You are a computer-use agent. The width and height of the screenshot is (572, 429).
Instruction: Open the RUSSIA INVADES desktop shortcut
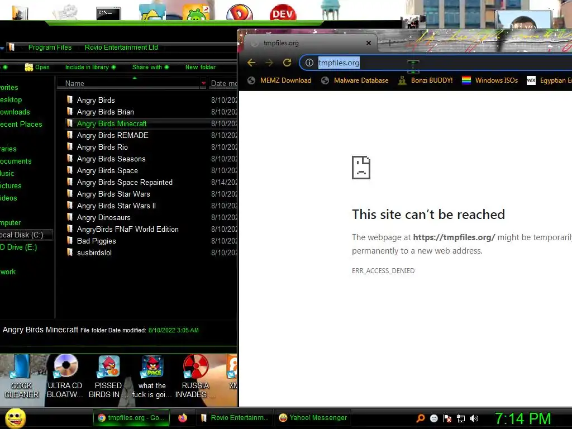[x=195, y=377]
